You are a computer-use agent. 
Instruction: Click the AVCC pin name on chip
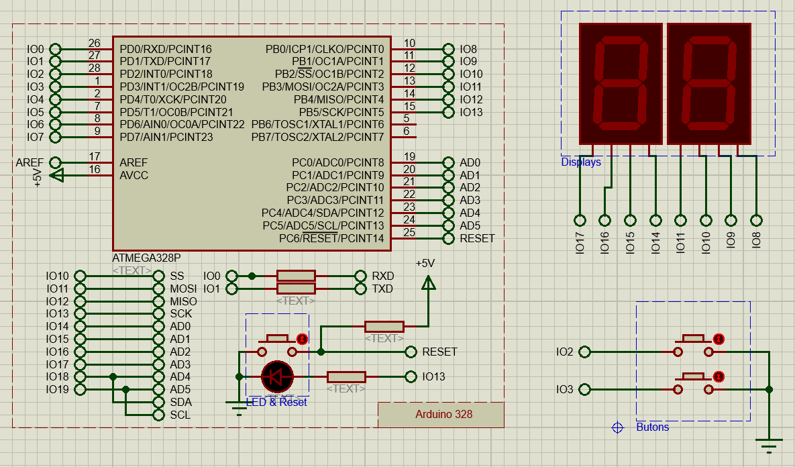134,175
